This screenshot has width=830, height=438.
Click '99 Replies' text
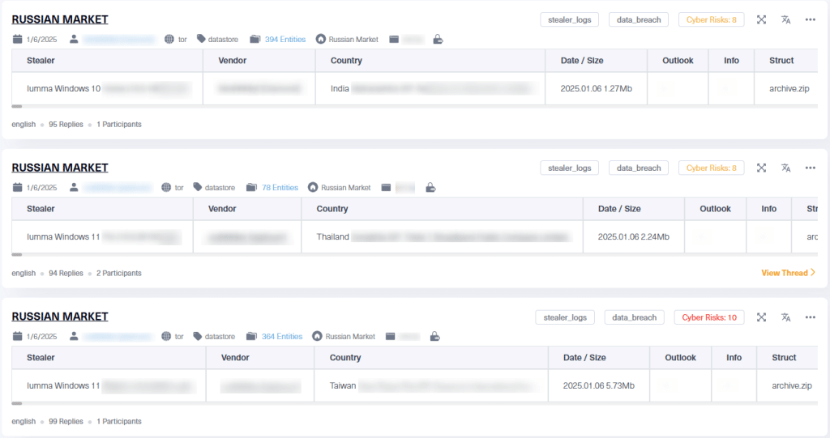pyautogui.click(x=66, y=422)
